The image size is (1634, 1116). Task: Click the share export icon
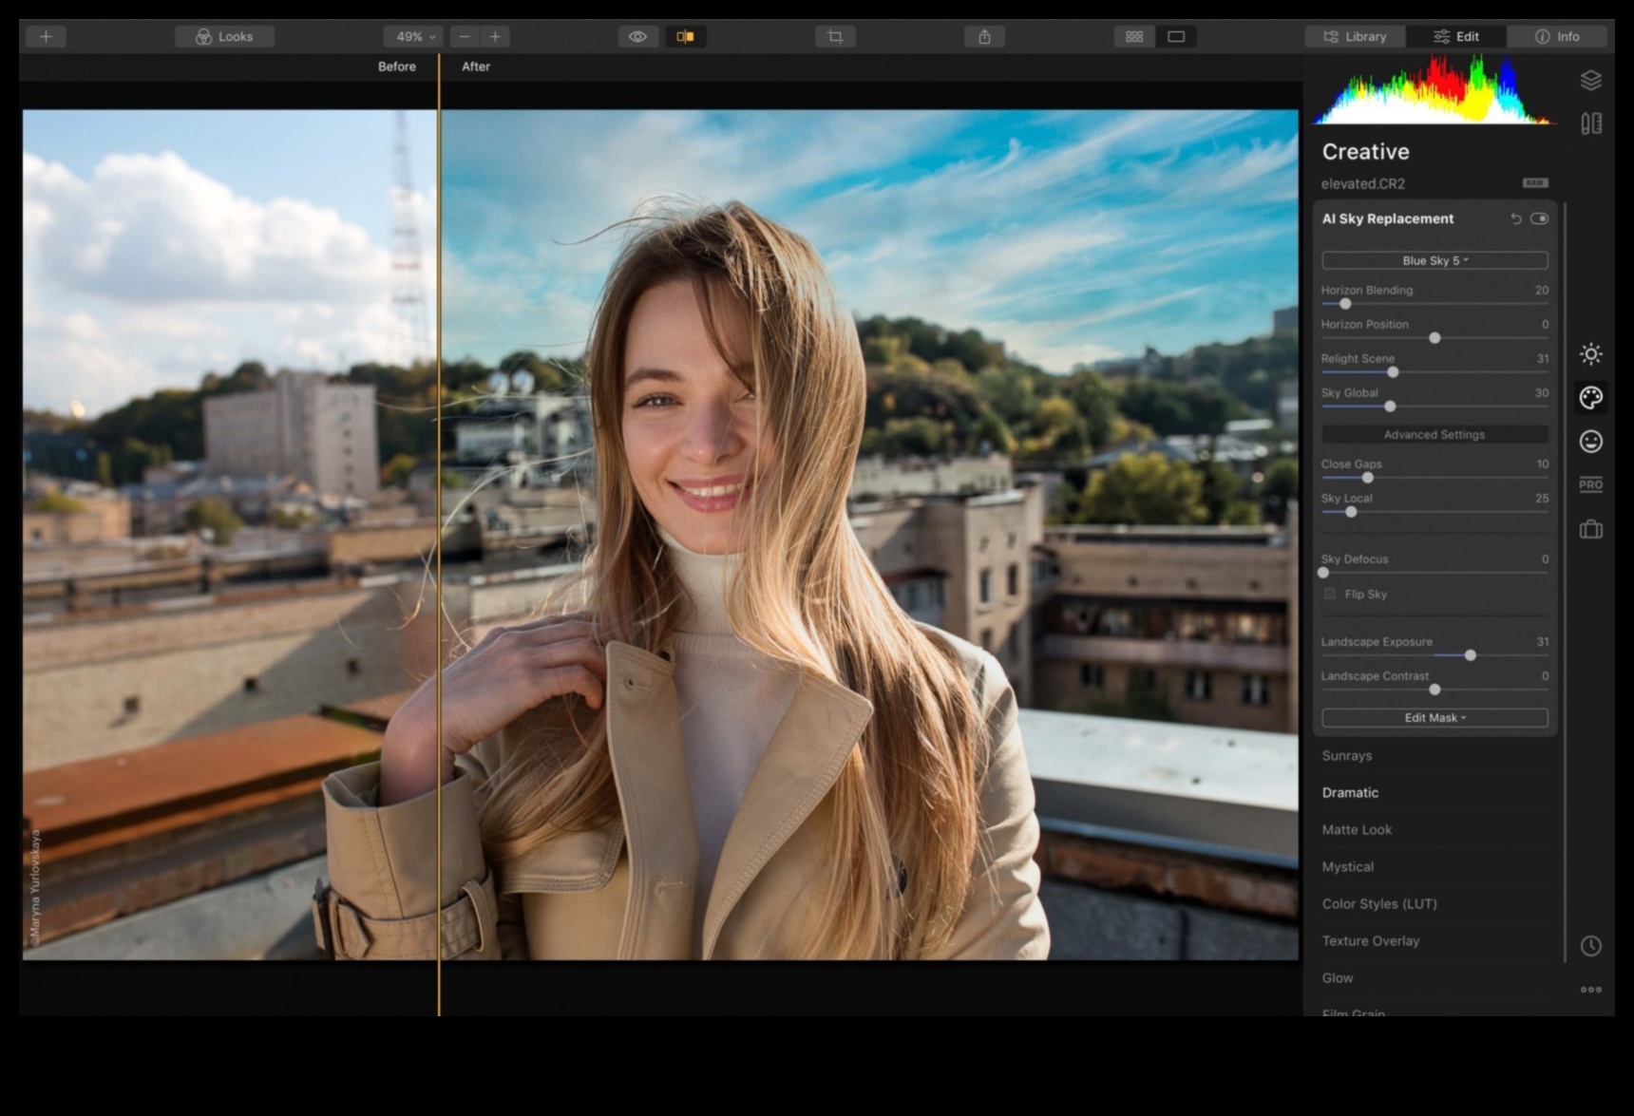(x=984, y=37)
